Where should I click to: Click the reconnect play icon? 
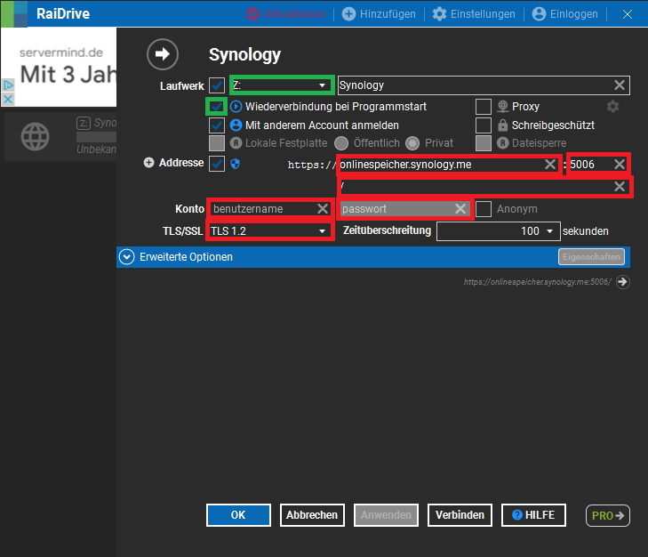(236, 107)
